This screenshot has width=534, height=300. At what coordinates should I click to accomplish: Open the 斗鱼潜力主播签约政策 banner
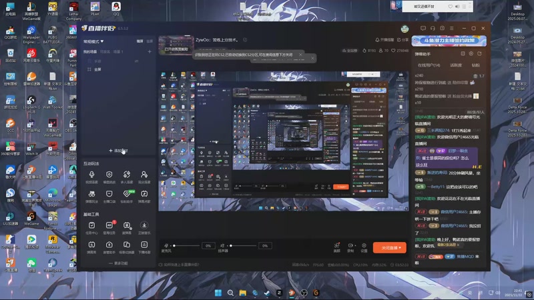(449, 41)
